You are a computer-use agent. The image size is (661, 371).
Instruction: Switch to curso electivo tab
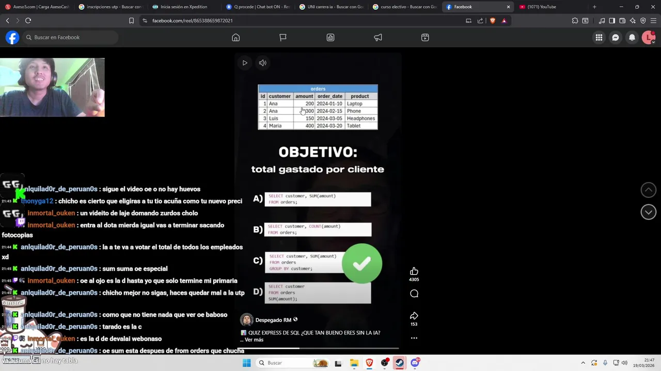click(404, 7)
